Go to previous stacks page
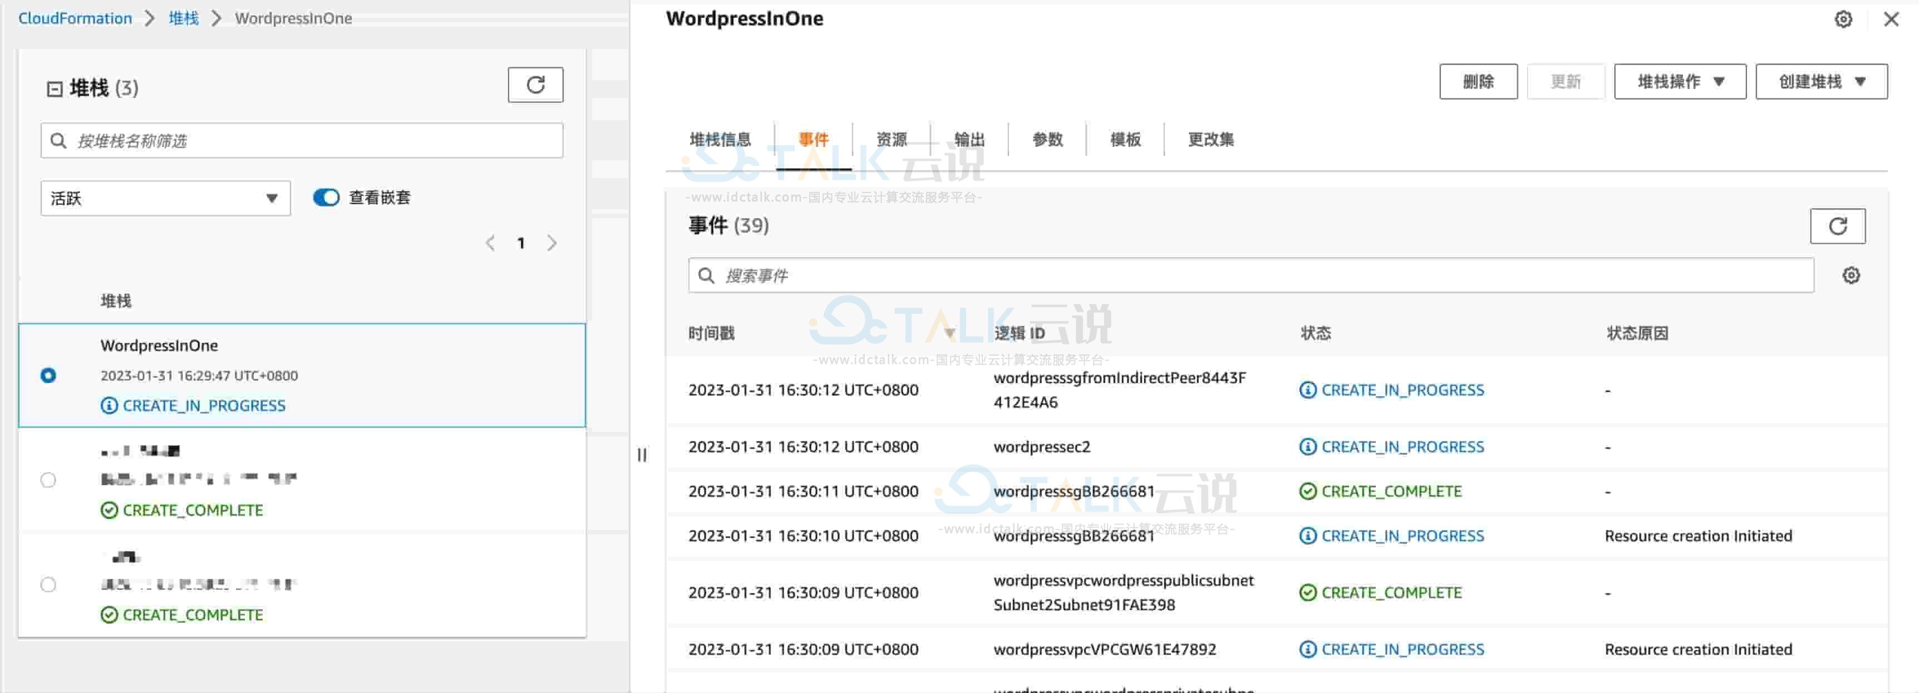This screenshot has width=1919, height=693. [x=490, y=243]
